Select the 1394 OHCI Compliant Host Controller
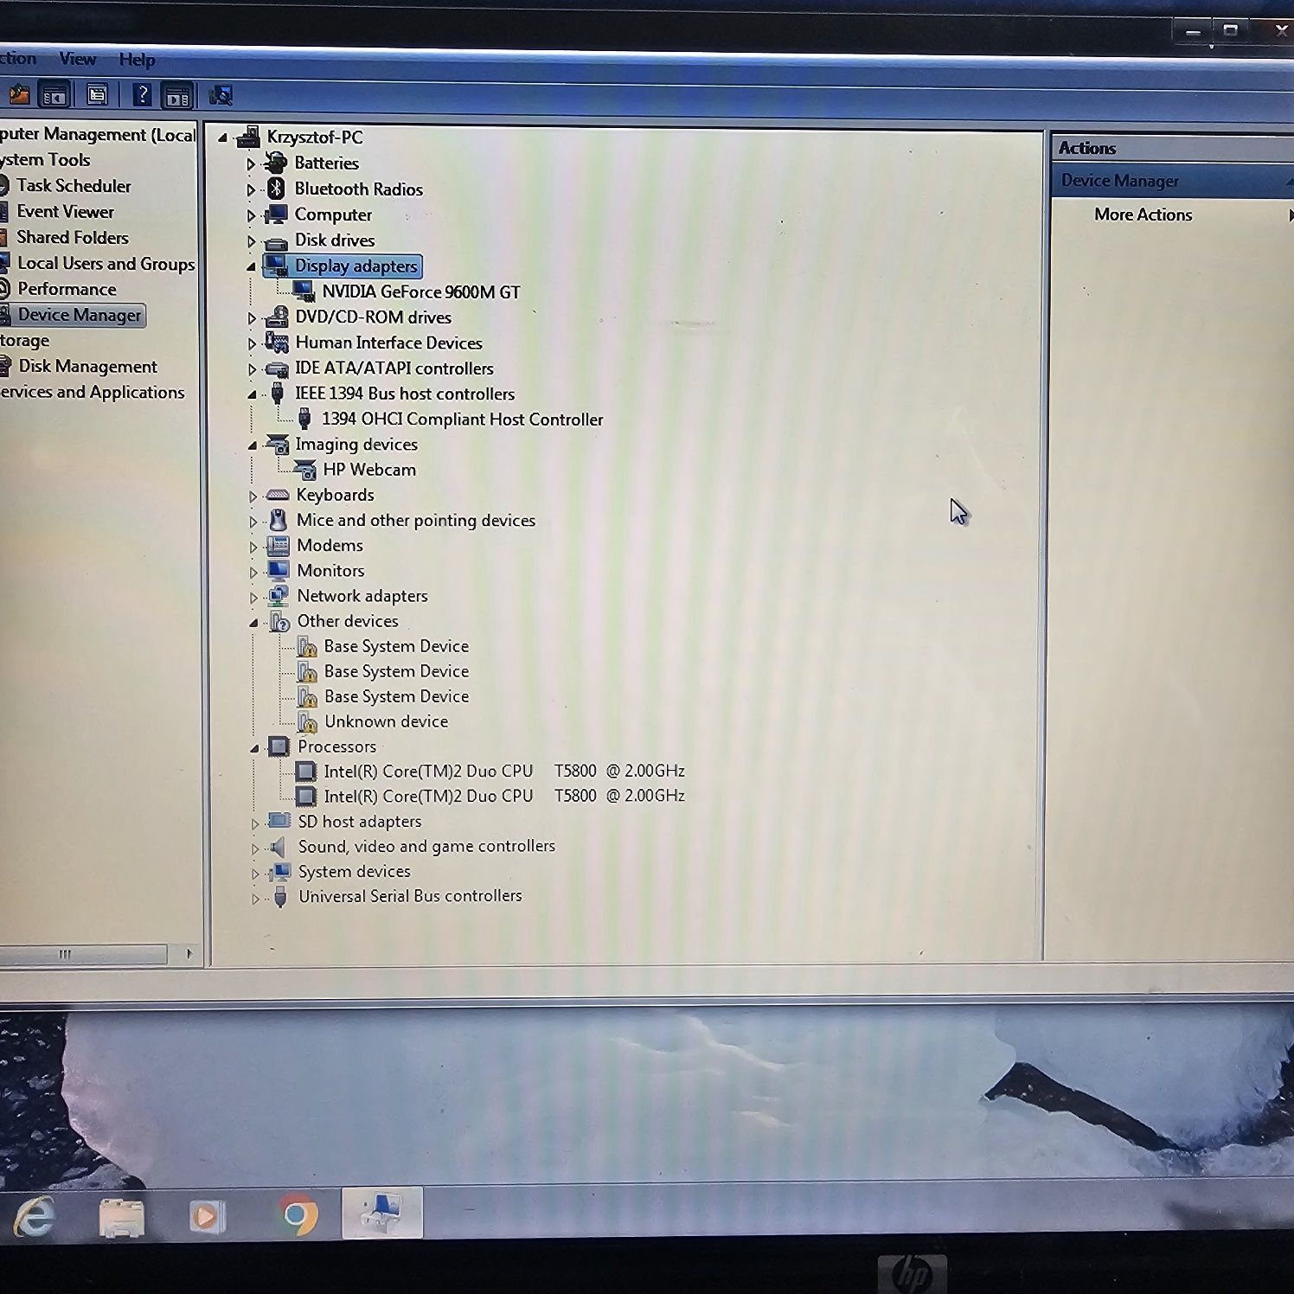The width and height of the screenshot is (1294, 1294). pos(462,420)
